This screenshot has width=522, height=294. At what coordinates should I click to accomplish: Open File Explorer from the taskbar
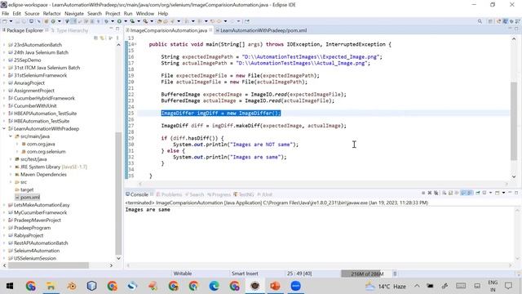(51, 286)
